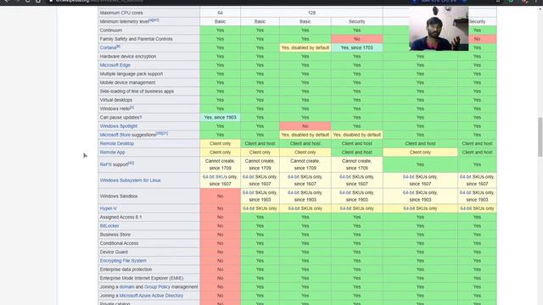The width and height of the screenshot is (543, 305).
Task: Select the 'Yes, since 1903' cell
Action: [x=221, y=118]
